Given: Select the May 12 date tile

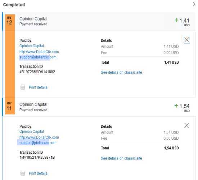Looking at the screenshot, I should pos(10,21).
